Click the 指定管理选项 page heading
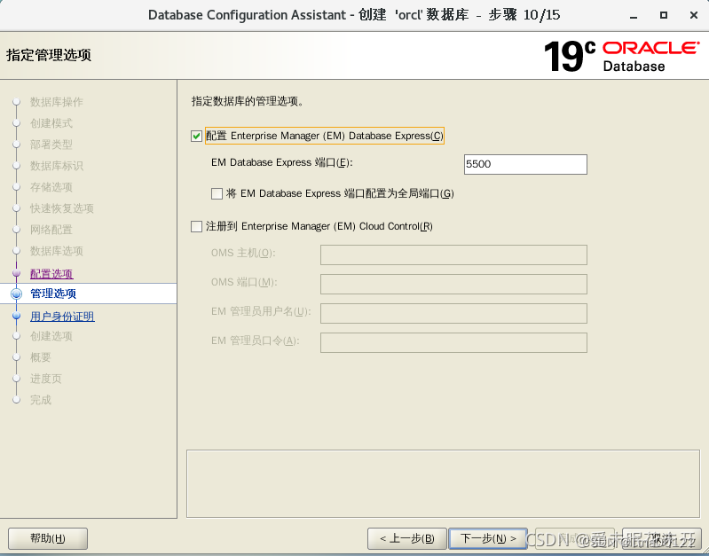Viewport: 709px width, 556px height. 49,55
